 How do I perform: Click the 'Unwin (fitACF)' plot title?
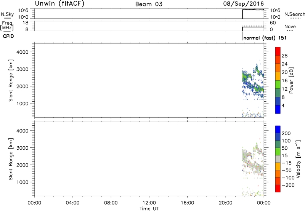click(59, 3)
